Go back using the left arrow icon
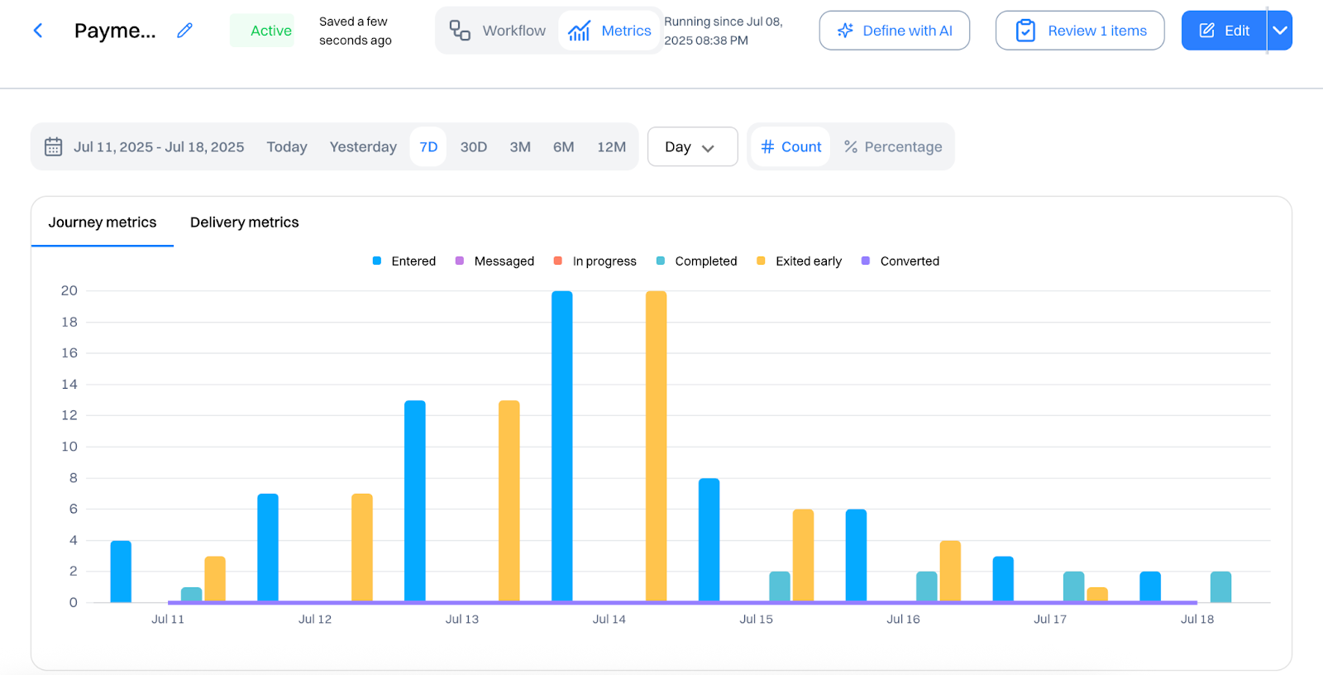1323x675 pixels. [x=37, y=31]
